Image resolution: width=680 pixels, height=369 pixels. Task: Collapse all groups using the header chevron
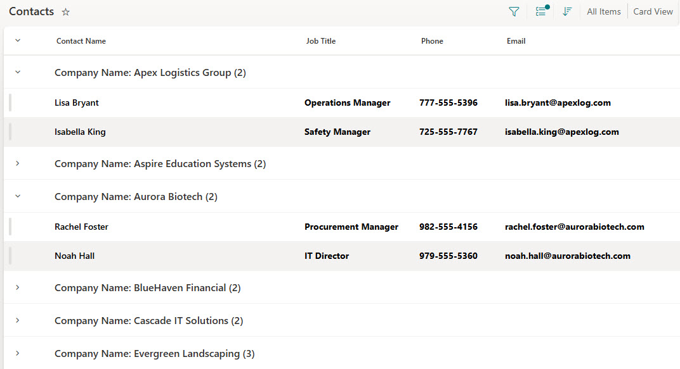[18, 41]
